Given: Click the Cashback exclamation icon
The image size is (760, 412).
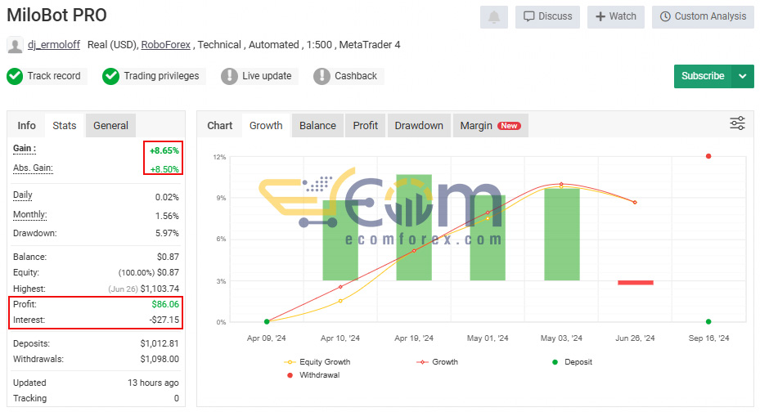Looking at the screenshot, I should [322, 76].
